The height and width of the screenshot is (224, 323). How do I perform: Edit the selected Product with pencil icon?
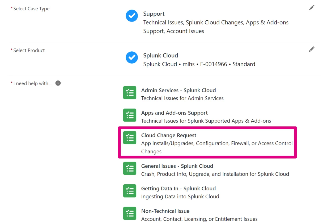pyautogui.click(x=312, y=49)
